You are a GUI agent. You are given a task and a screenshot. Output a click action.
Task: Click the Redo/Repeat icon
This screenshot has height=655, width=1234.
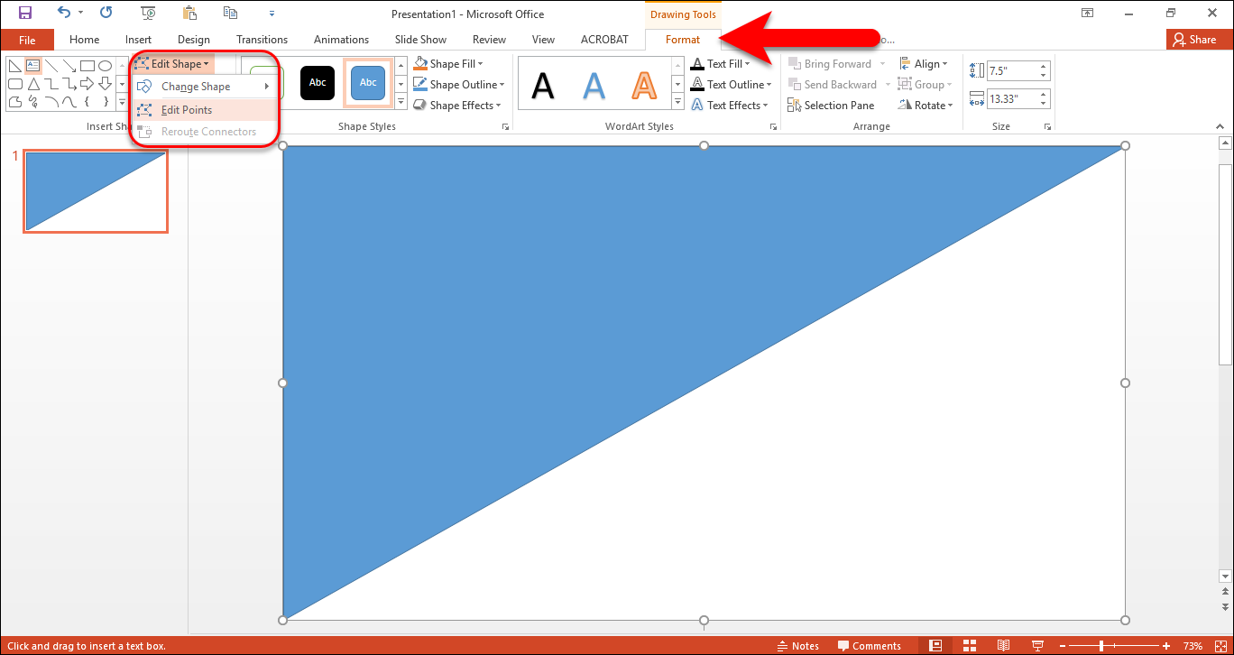click(106, 13)
